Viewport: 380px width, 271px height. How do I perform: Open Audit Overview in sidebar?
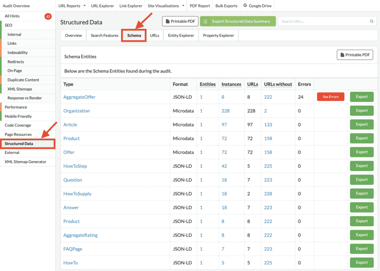coord(16,6)
